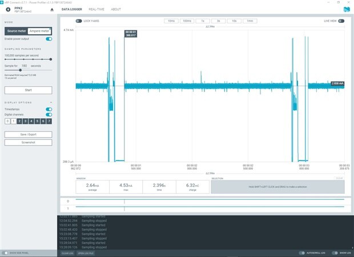354x257 pixels.
Task: Toggle Enable power output switch
Action: tap(49, 39)
